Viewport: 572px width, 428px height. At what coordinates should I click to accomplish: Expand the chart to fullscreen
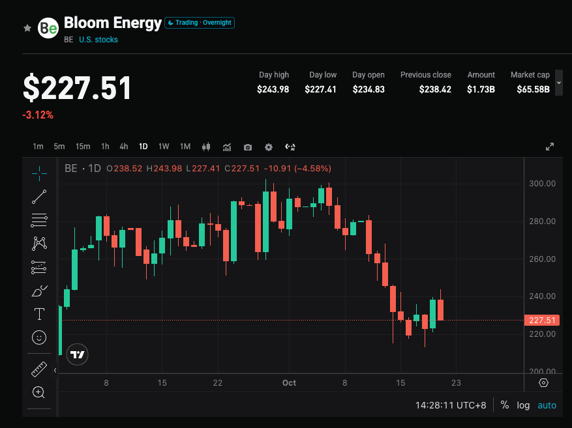click(550, 147)
